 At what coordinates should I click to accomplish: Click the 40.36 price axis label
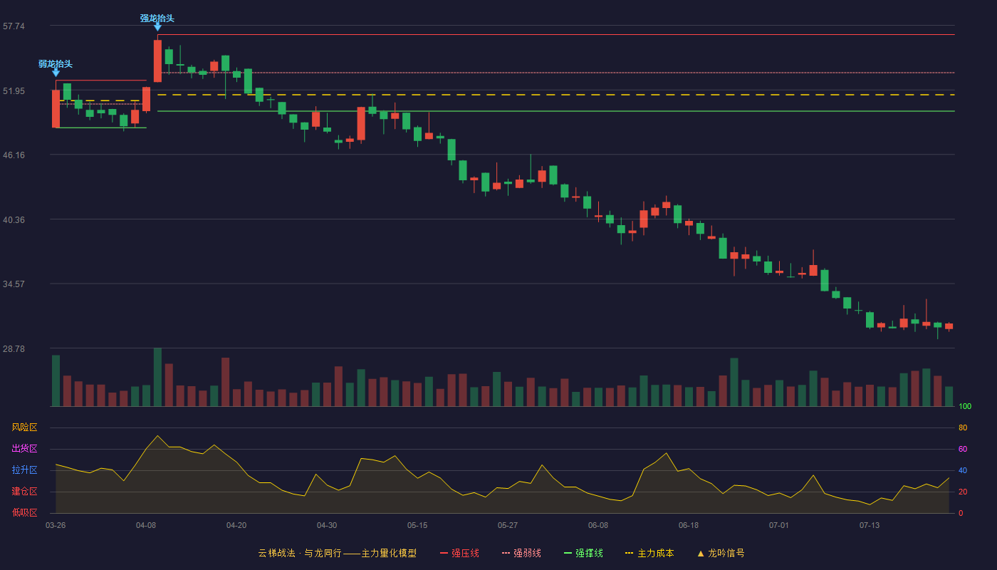(14, 220)
